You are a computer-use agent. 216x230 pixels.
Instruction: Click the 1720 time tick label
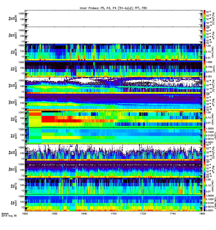[x=143, y=214]
